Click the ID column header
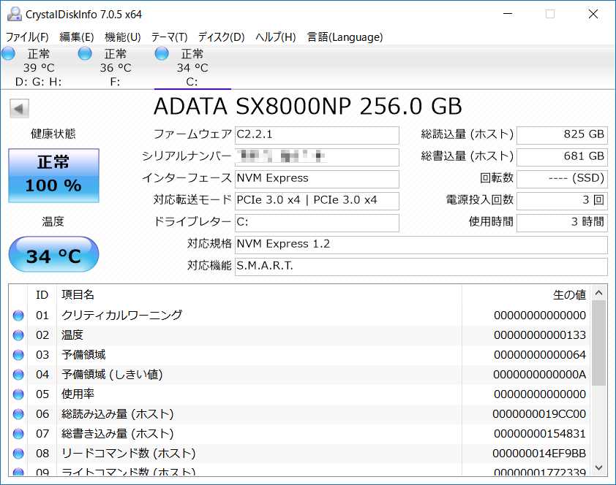 point(42,295)
